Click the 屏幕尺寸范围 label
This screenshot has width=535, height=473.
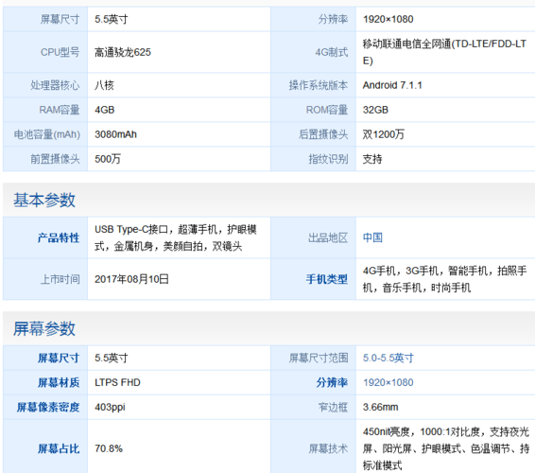(x=319, y=358)
